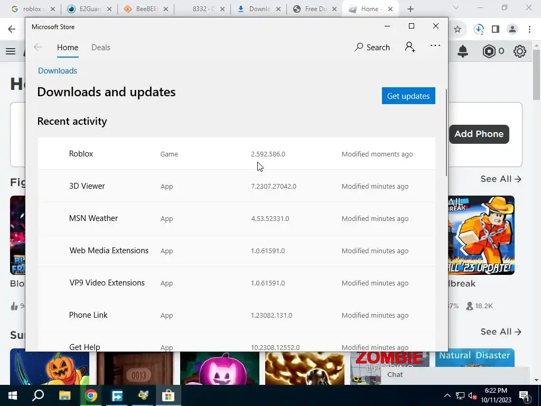Select the VP9 Video Extensions row
Viewport: 541px width, 406px height.
pos(236,283)
